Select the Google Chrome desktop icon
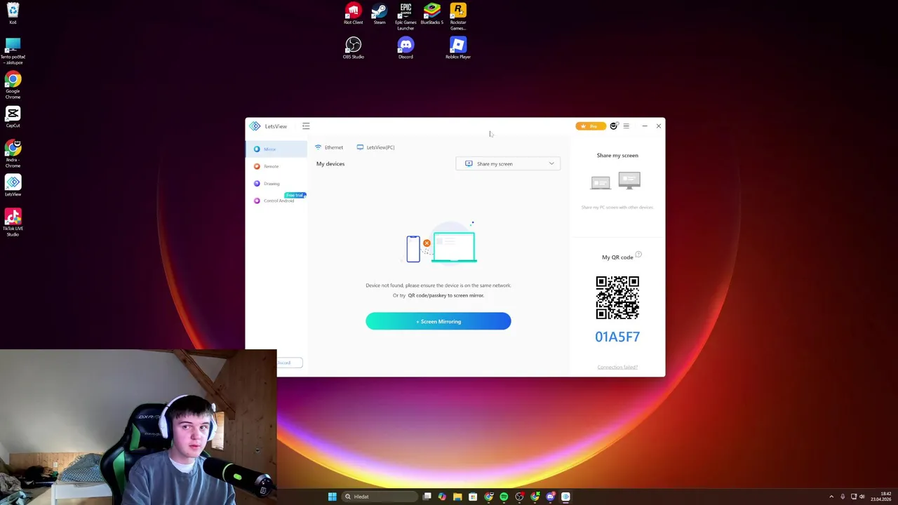 tap(13, 86)
